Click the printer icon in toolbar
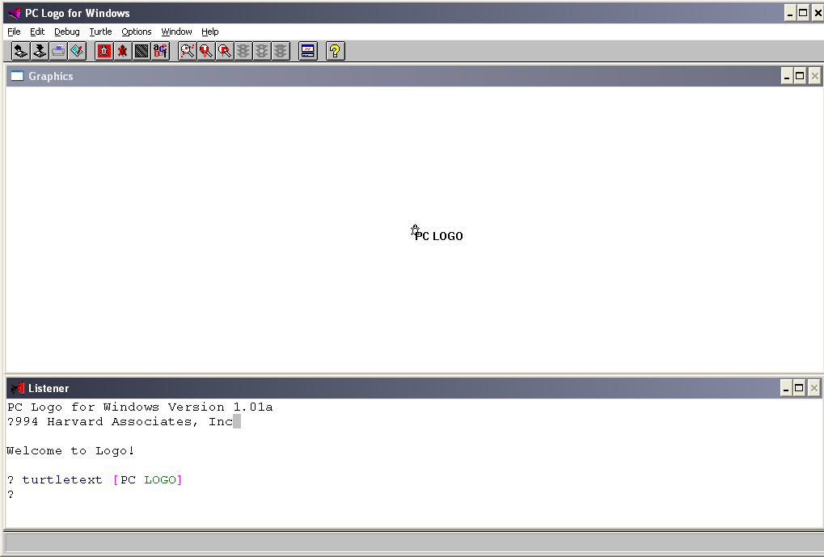 coord(58,52)
